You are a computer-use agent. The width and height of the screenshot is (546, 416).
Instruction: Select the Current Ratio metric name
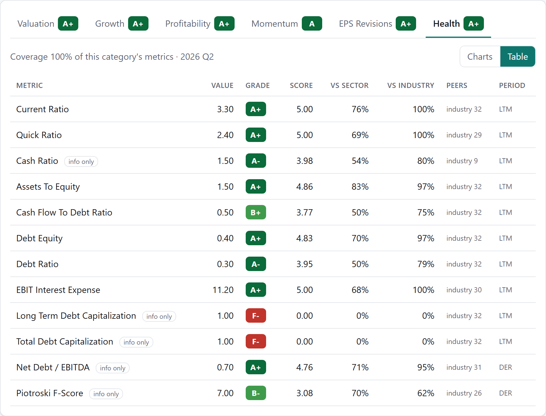(x=43, y=109)
